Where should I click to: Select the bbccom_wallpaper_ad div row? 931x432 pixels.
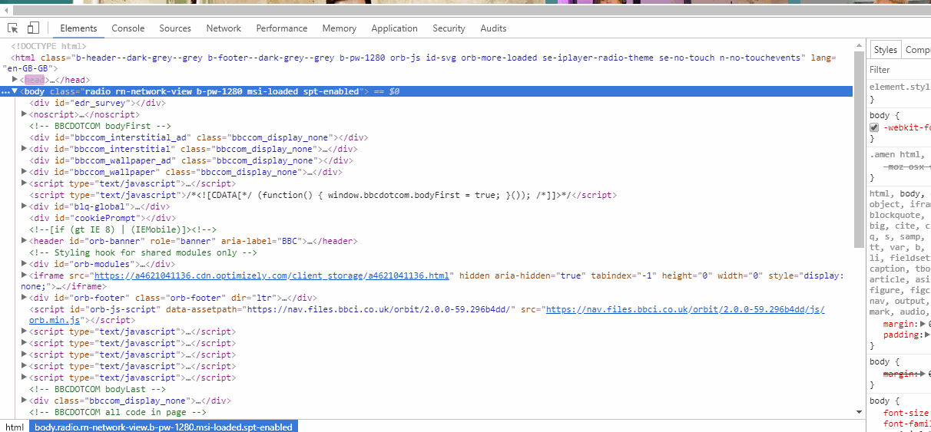[191, 160]
